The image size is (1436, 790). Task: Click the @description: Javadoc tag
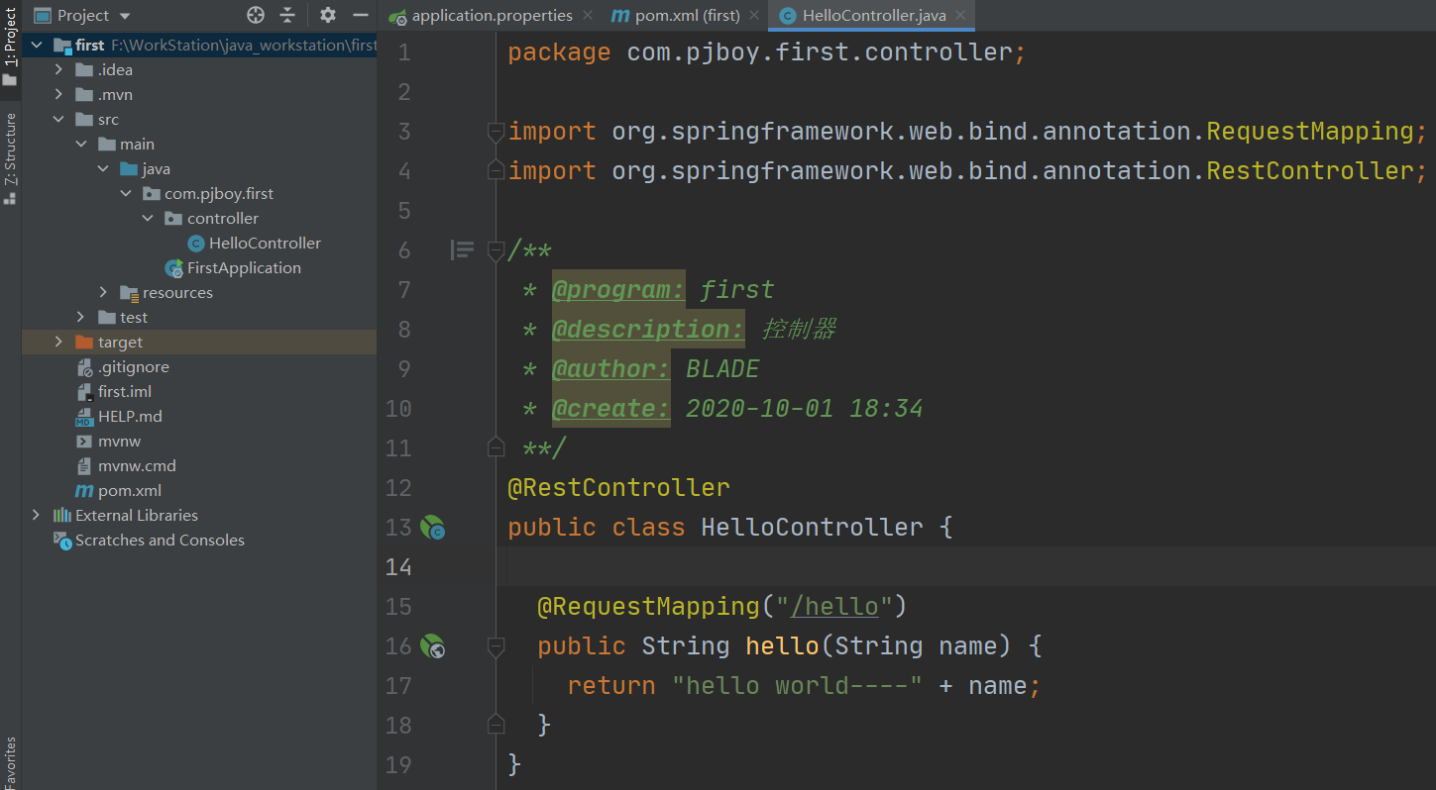pos(648,329)
